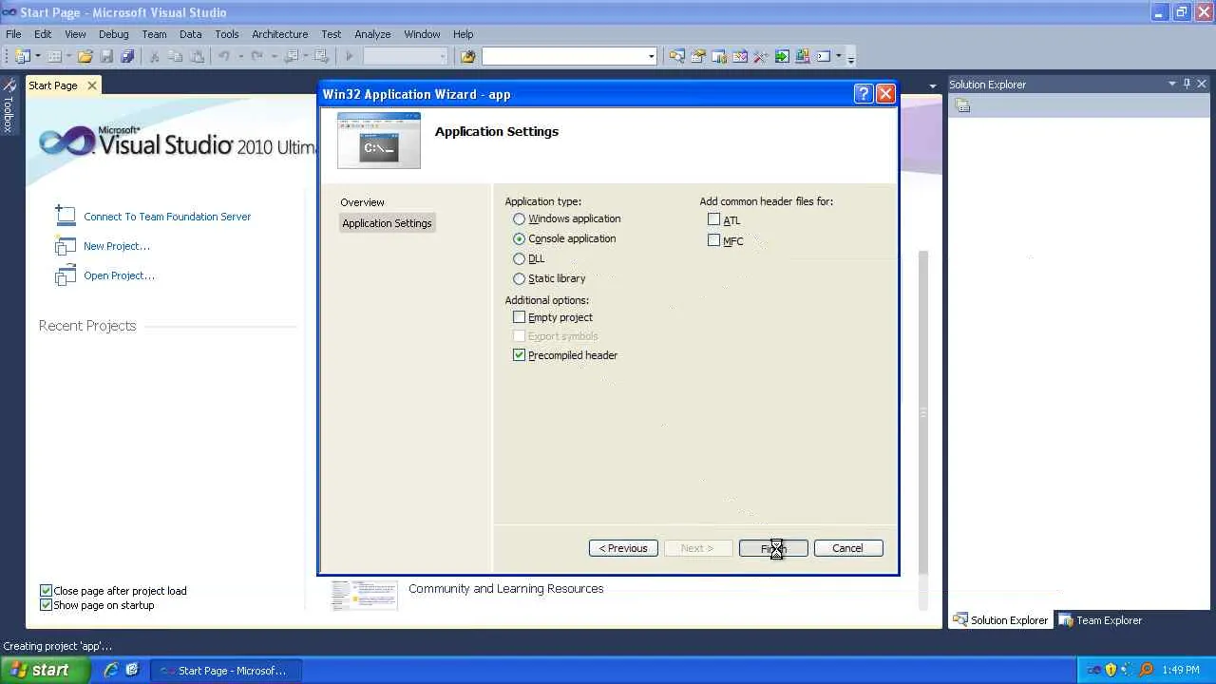Select the Static library radio button

click(x=519, y=278)
